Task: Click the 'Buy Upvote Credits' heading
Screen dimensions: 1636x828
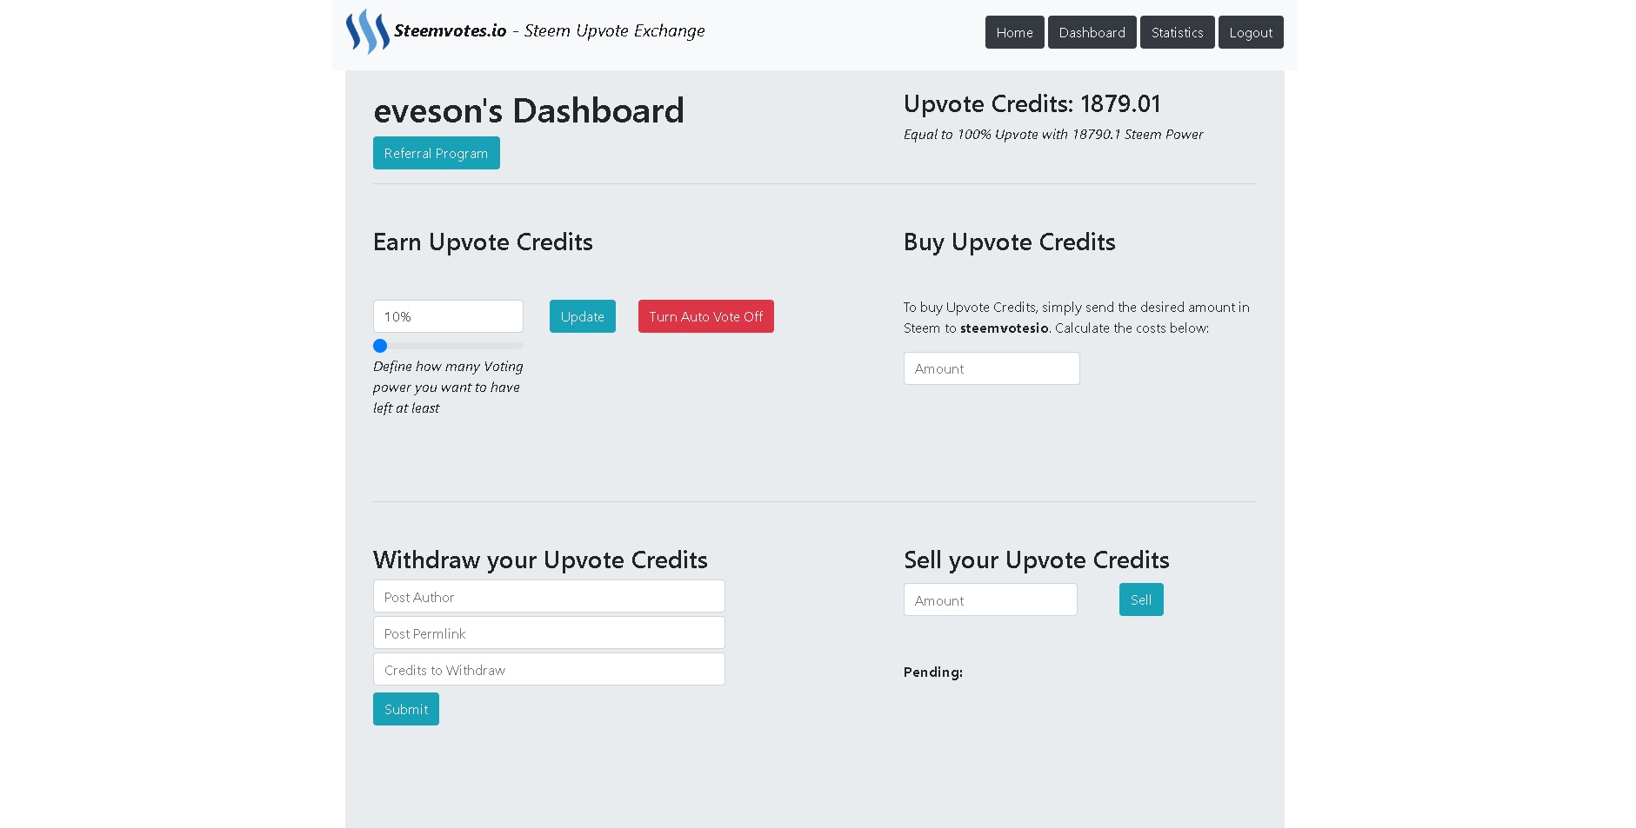Action: pyautogui.click(x=1009, y=242)
